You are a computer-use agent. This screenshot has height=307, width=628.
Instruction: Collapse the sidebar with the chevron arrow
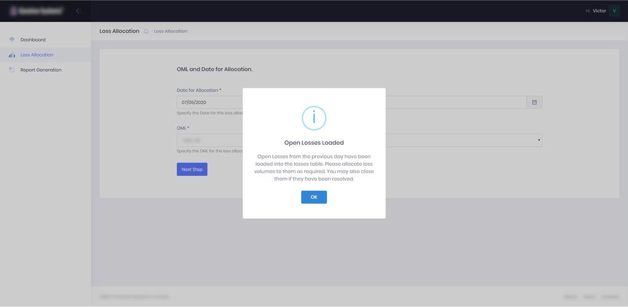coord(78,10)
